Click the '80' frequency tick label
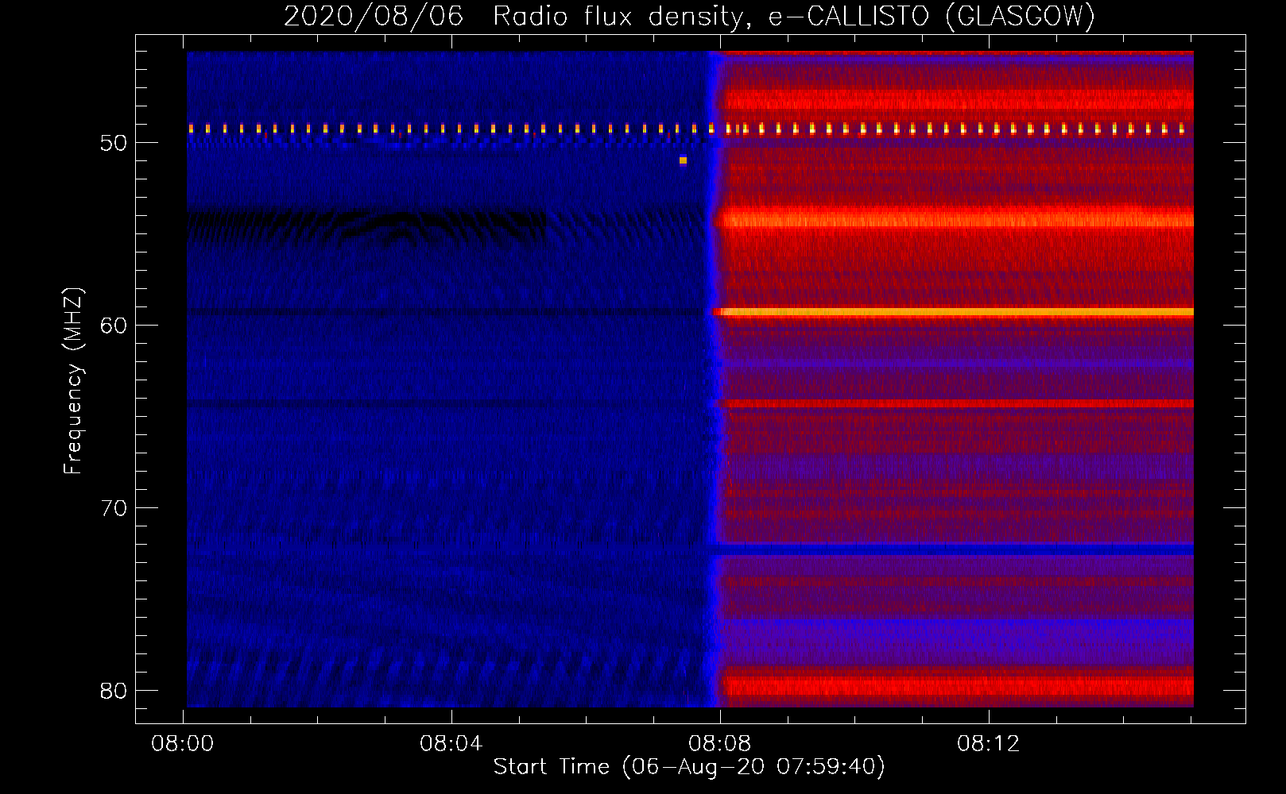This screenshot has width=1286, height=794. [x=114, y=691]
